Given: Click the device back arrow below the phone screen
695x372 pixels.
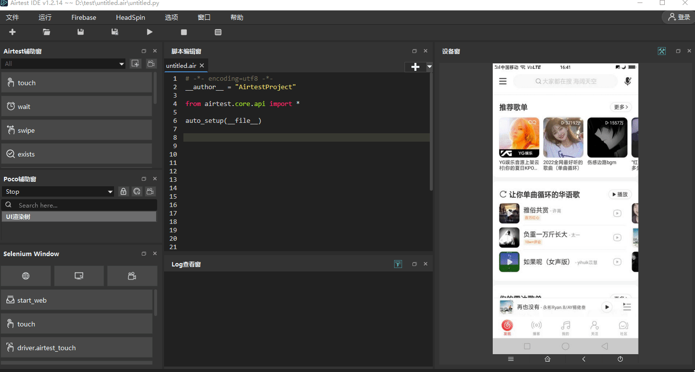Looking at the screenshot, I should point(584,359).
